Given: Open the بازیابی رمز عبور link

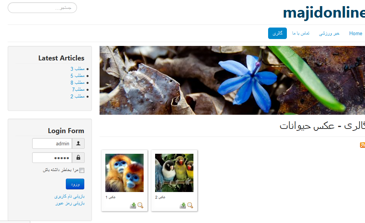Looking at the screenshot, I should pyautogui.click(x=70, y=203).
